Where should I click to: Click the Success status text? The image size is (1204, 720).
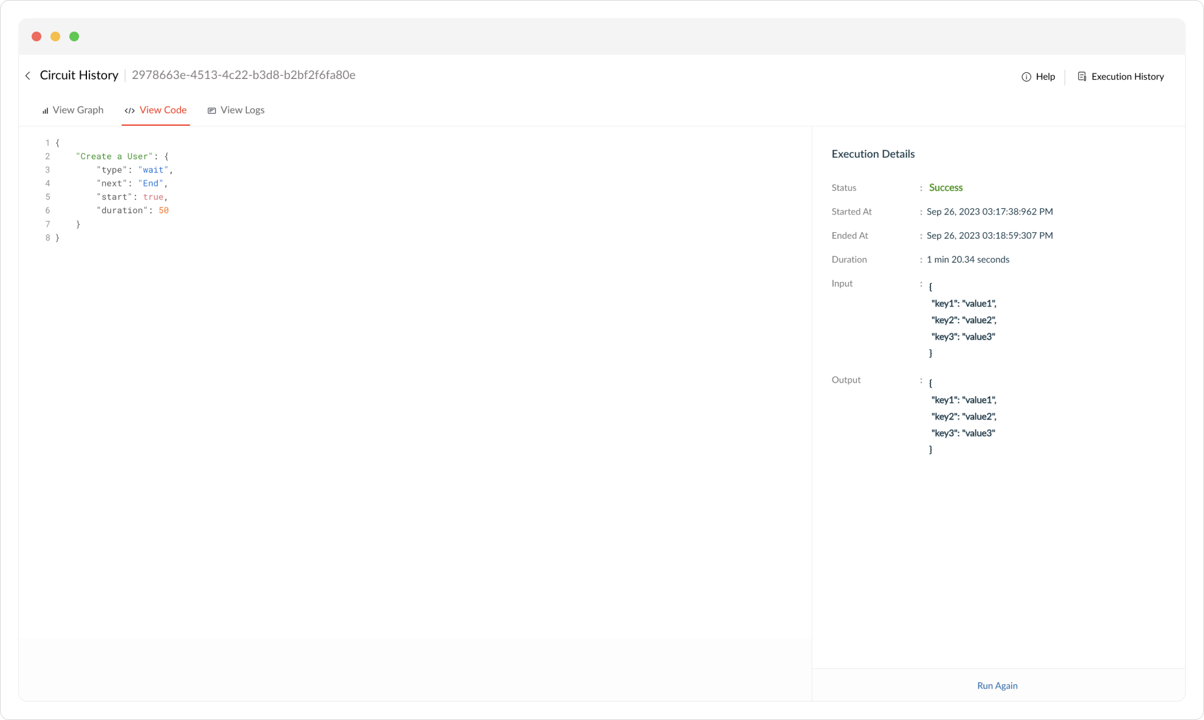point(946,188)
